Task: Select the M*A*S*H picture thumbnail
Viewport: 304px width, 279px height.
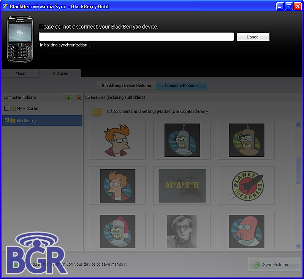Action: pos(182,186)
